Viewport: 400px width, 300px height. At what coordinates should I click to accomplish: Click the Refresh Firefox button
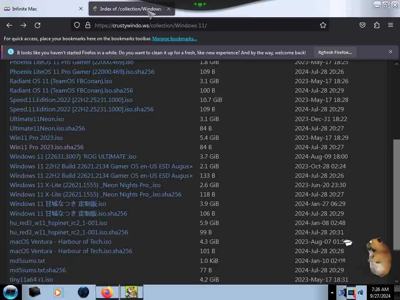335,52
